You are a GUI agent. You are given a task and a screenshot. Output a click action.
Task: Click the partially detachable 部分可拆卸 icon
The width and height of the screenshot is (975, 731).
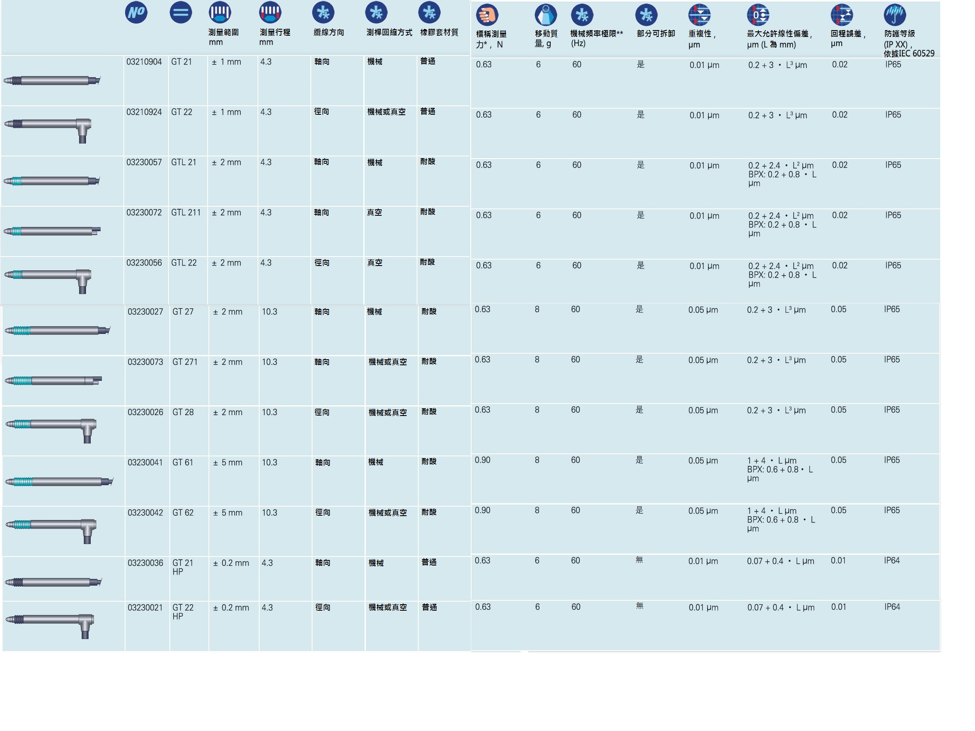click(x=646, y=15)
